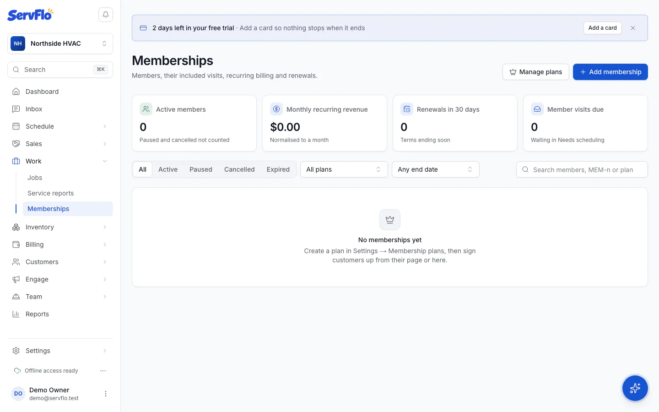Select the Expired filter tab
The image size is (659, 412).
point(278,169)
